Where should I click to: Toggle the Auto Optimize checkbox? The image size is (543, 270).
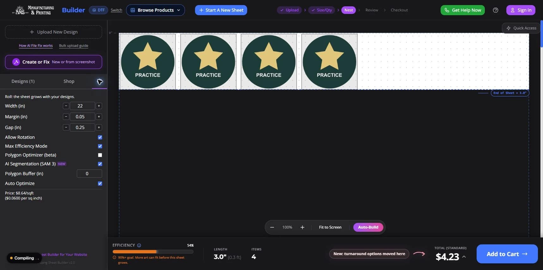coord(100,183)
